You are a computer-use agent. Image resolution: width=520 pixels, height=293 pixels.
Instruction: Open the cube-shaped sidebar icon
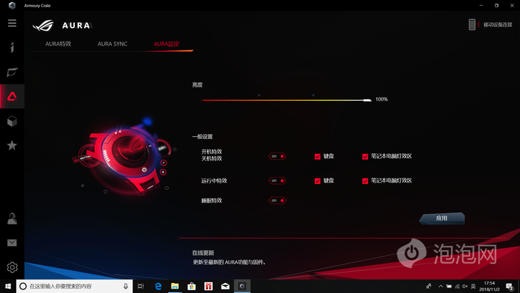[x=12, y=121]
